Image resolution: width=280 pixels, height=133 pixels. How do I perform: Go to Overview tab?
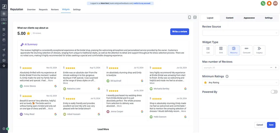[31, 10]
